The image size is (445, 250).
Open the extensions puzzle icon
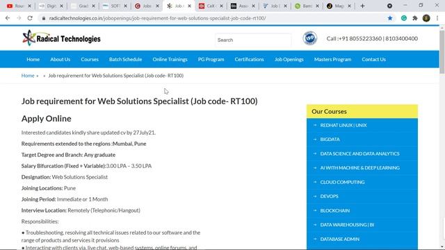[415, 18]
